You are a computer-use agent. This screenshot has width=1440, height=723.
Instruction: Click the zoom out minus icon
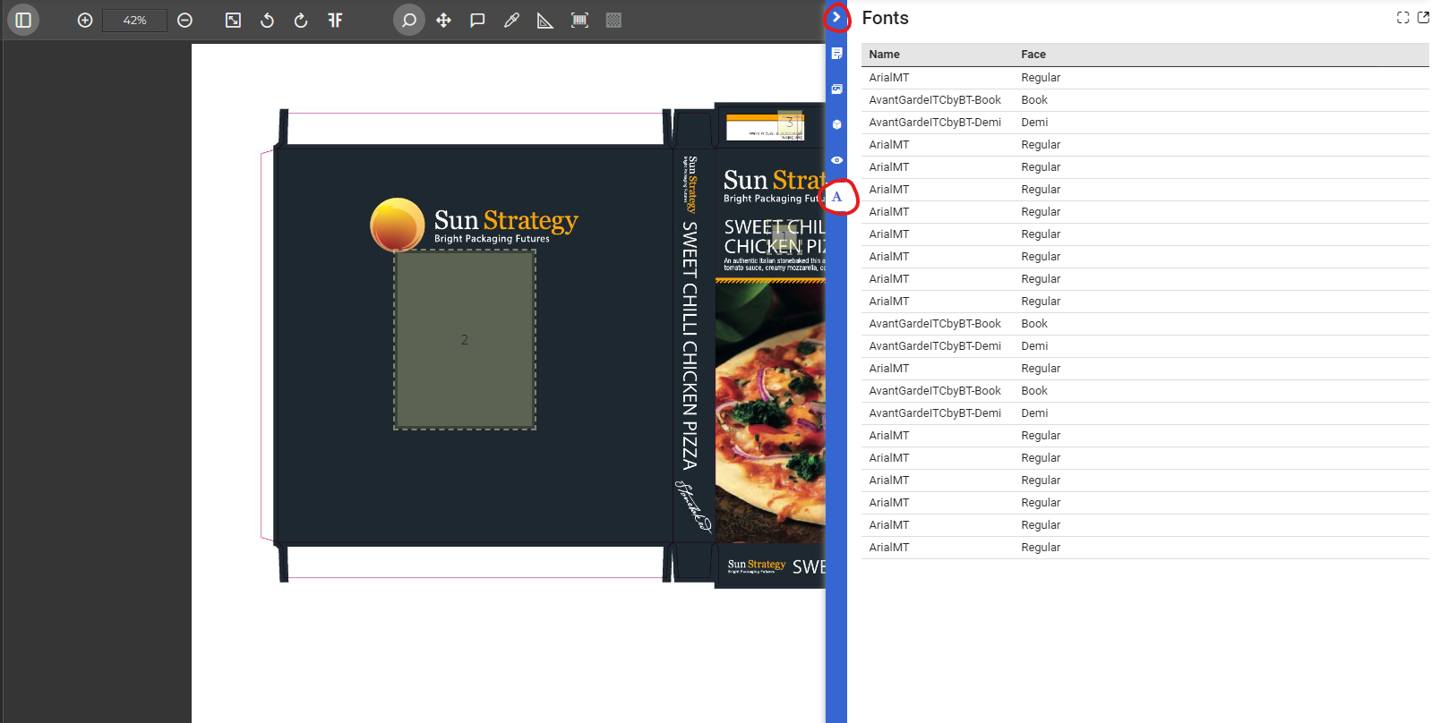pos(185,20)
